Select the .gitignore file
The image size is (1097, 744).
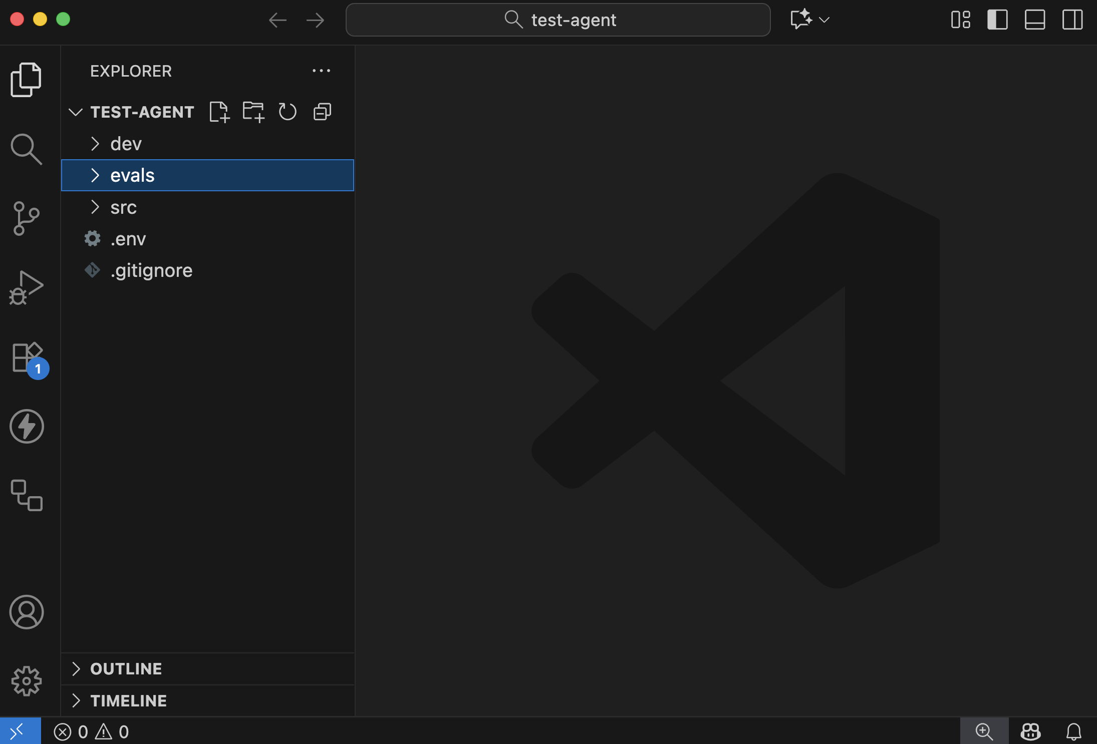point(151,270)
